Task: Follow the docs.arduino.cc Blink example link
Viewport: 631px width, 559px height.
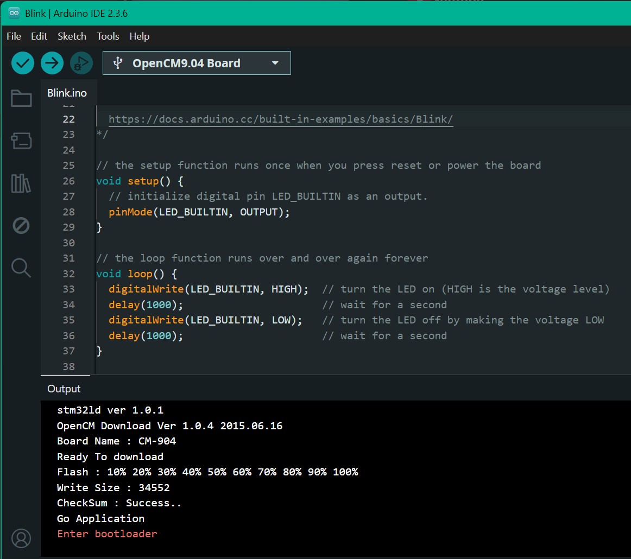Action: 281,119
